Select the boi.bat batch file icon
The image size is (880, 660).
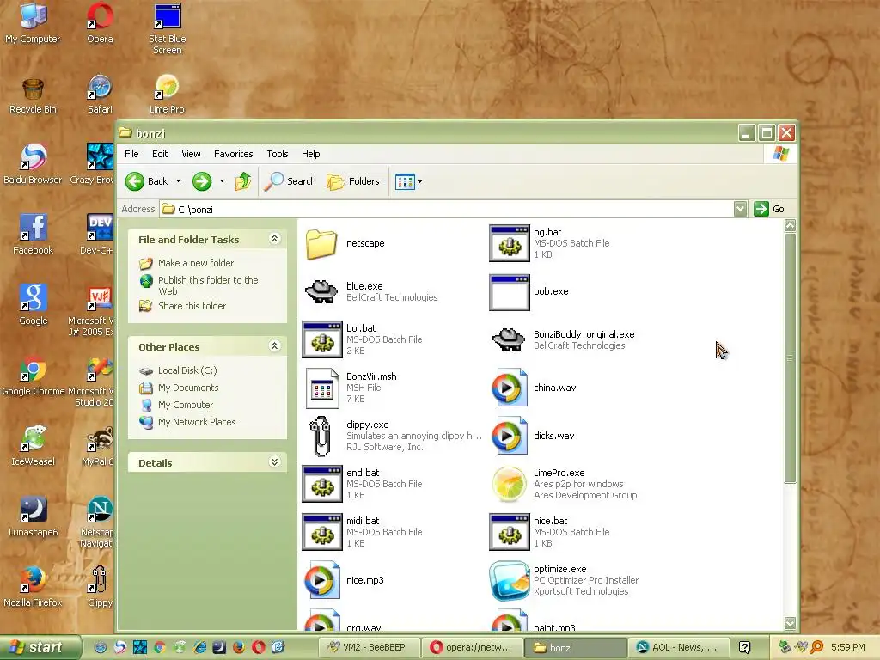[x=321, y=339]
